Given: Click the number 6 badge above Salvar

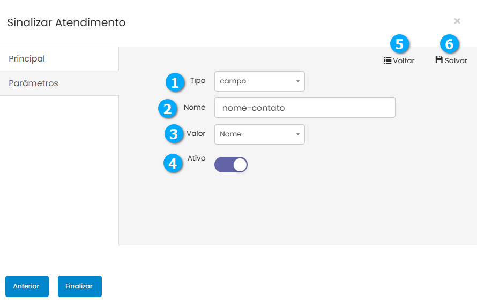Looking at the screenshot, I should point(449,44).
